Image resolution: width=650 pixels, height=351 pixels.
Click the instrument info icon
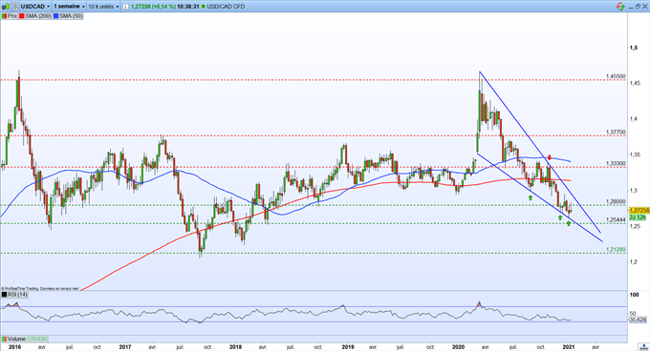[x=125, y=7]
